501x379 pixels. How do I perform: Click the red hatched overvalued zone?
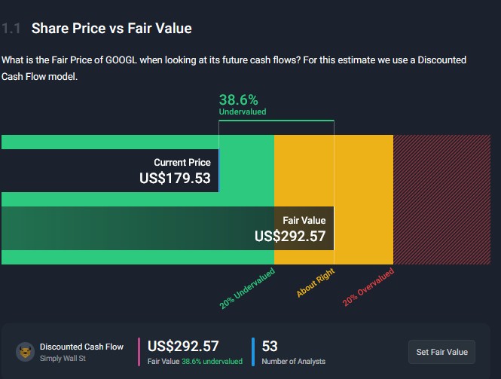click(x=446, y=200)
